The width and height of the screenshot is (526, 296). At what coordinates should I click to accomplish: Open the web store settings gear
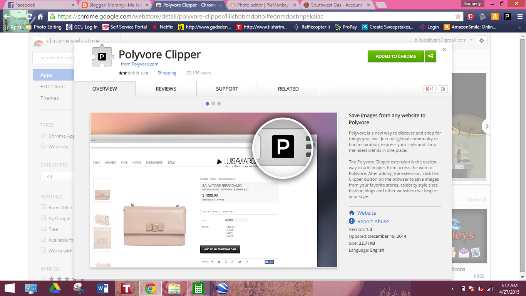(x=482, y=40)
